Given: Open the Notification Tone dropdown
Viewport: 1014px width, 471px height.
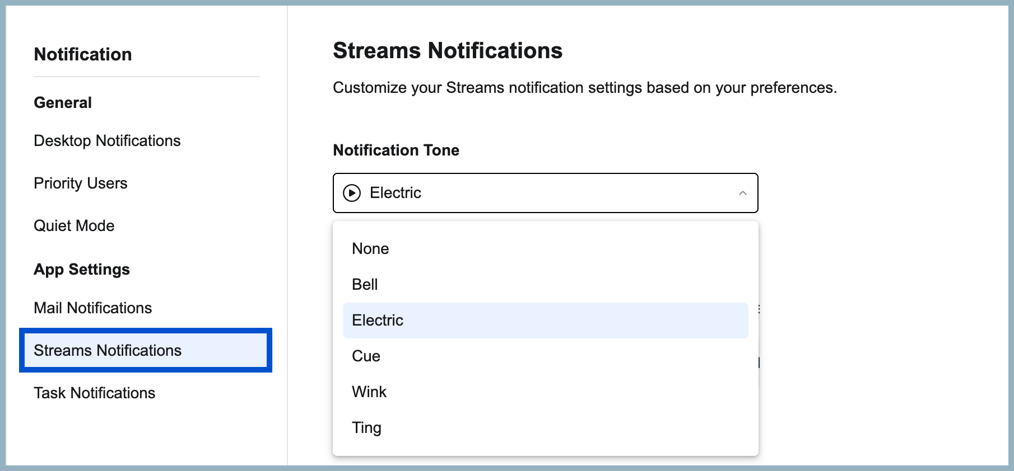Looking at the screenshot, I should pos(545,192).
